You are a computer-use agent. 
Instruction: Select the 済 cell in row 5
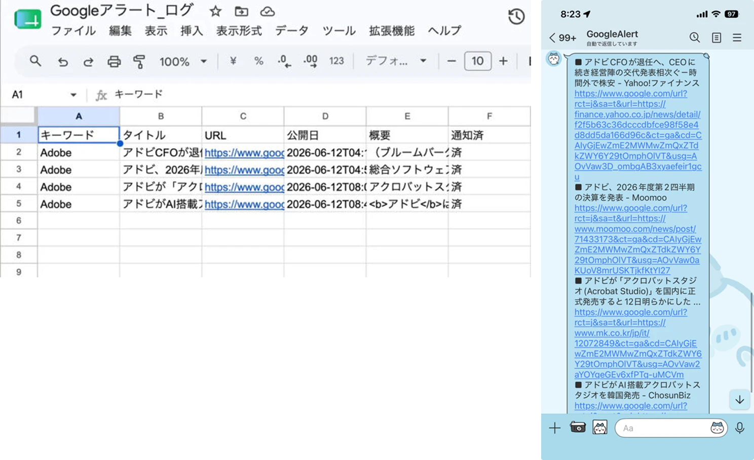pos(489,204)
